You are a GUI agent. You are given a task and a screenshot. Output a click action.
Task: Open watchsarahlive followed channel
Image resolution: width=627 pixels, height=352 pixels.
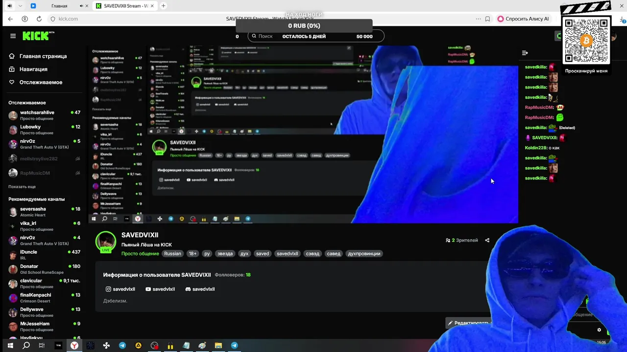coord(44,115)
